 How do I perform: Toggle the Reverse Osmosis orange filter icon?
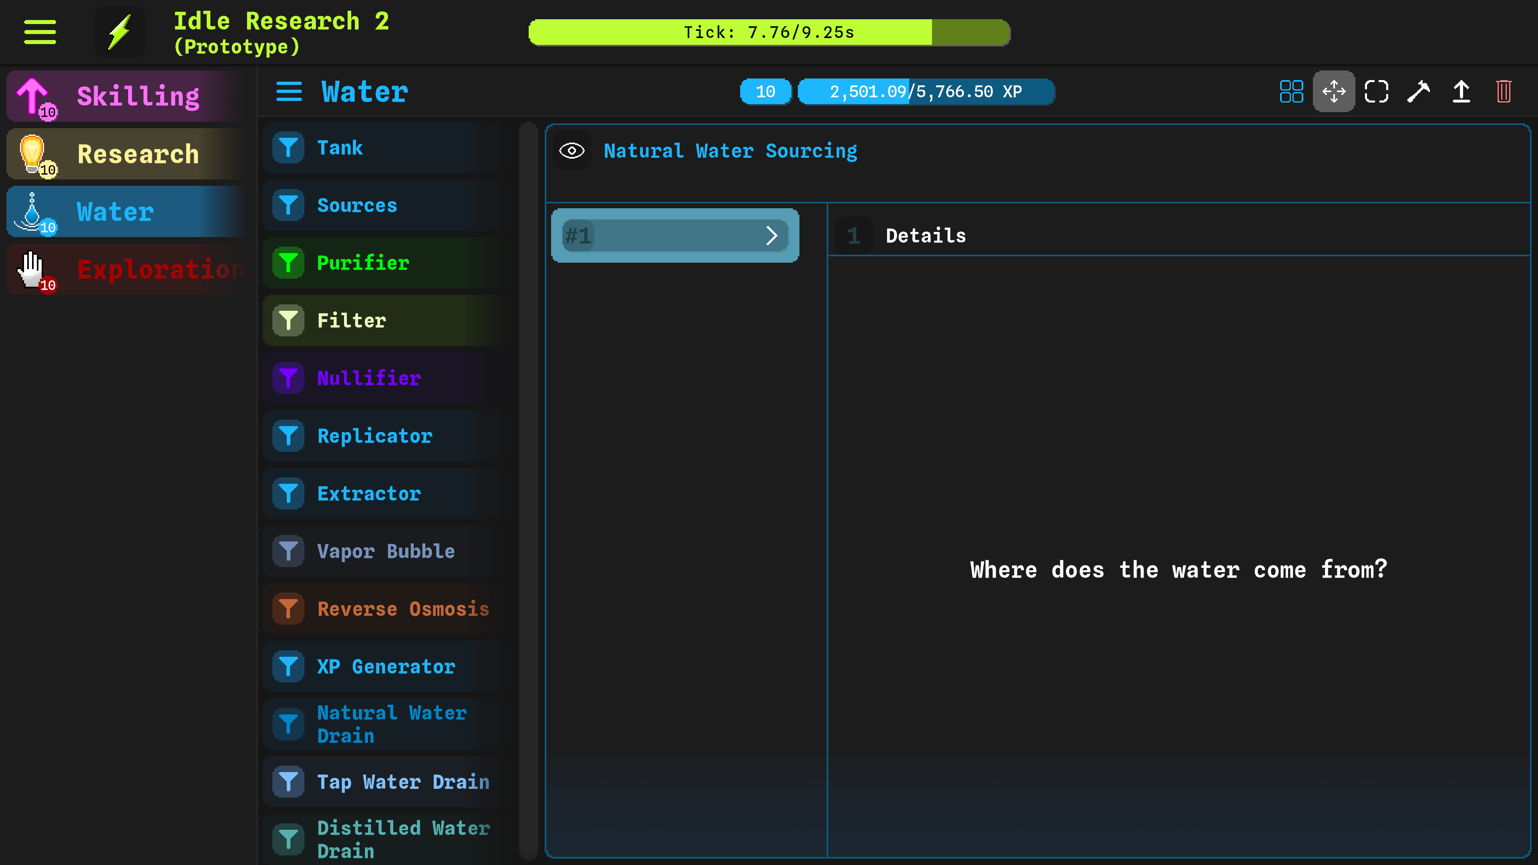point(288,609)
